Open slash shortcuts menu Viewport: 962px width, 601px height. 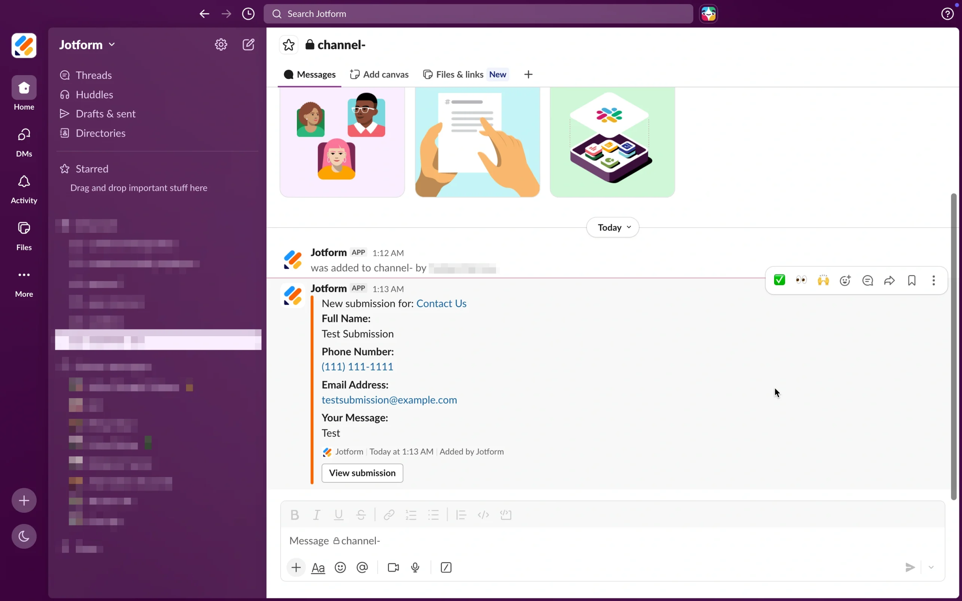(x=446, y=567)
